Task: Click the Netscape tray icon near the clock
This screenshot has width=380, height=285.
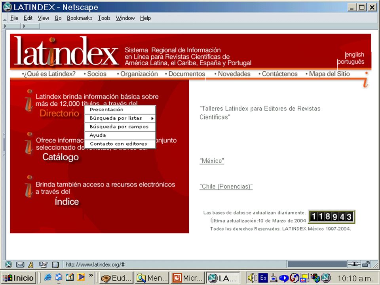Action: coord(326,278)
